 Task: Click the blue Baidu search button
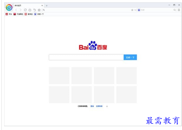pos(130,57)
